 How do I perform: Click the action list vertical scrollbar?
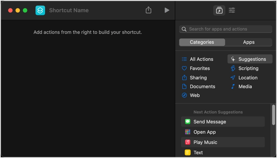tap(273, 115)
